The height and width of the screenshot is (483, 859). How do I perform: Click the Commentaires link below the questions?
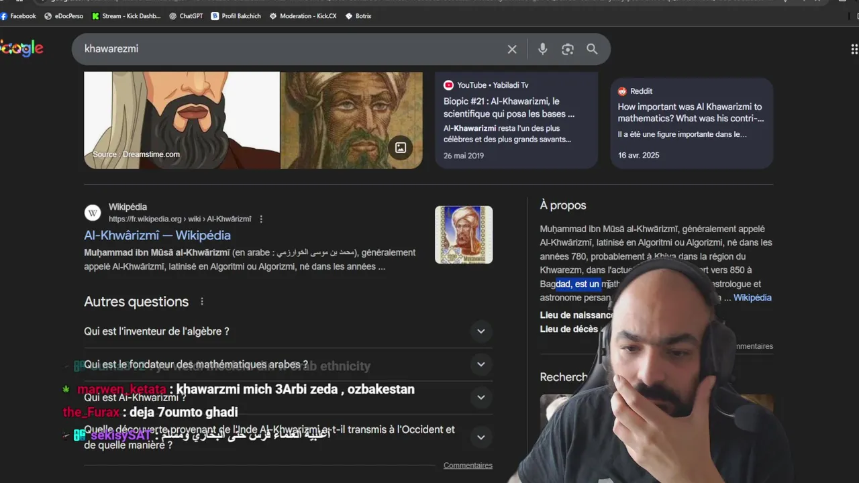[x=468, y=466]
